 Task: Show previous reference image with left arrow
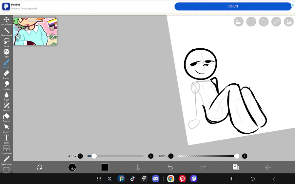coord(18,37)
